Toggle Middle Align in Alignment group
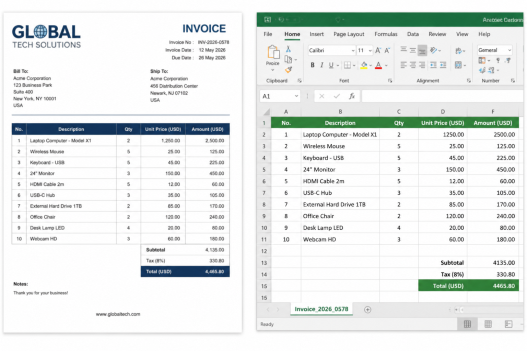Viewport: 527px width, 351px height. [413, 50]
